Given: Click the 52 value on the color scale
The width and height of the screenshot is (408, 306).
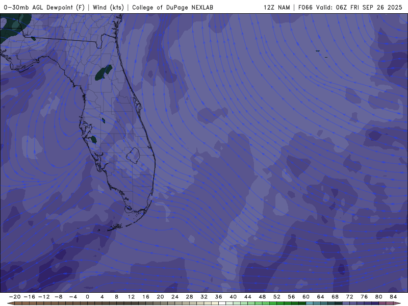Looking at the screenshot, I should [277, 297].
